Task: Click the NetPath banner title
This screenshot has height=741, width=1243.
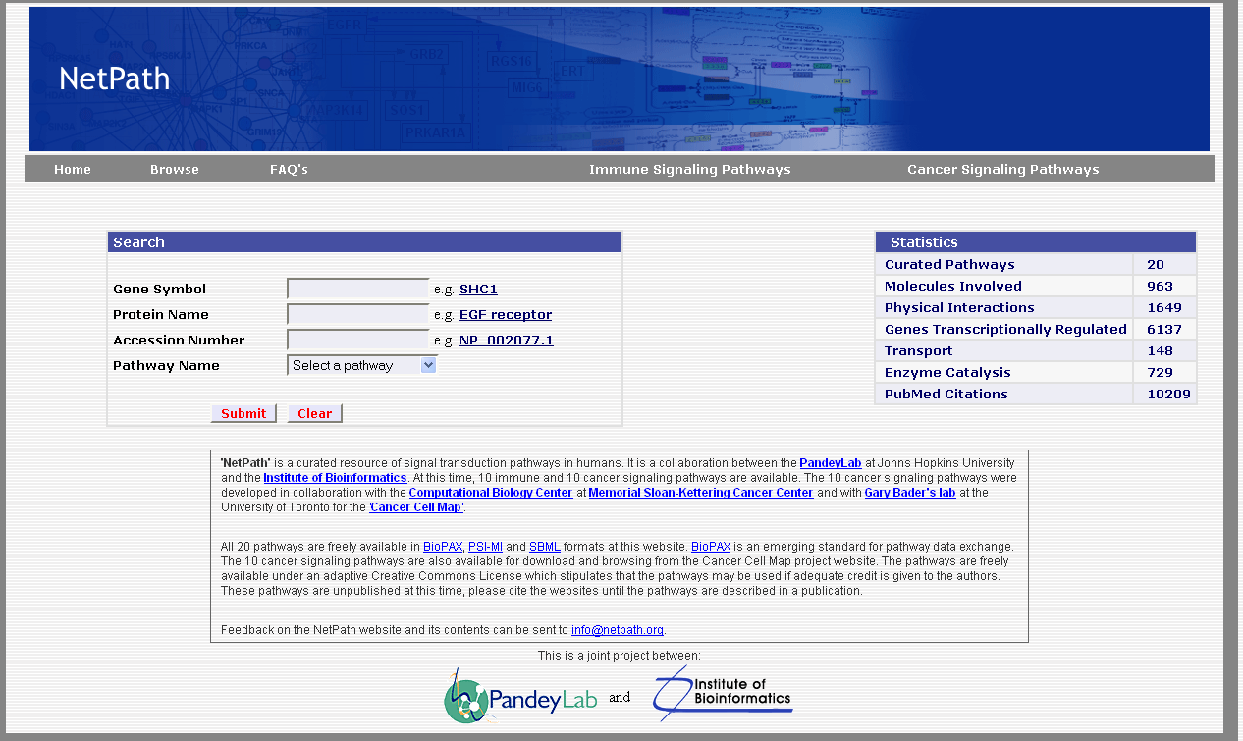Action: tap(115, 79)
